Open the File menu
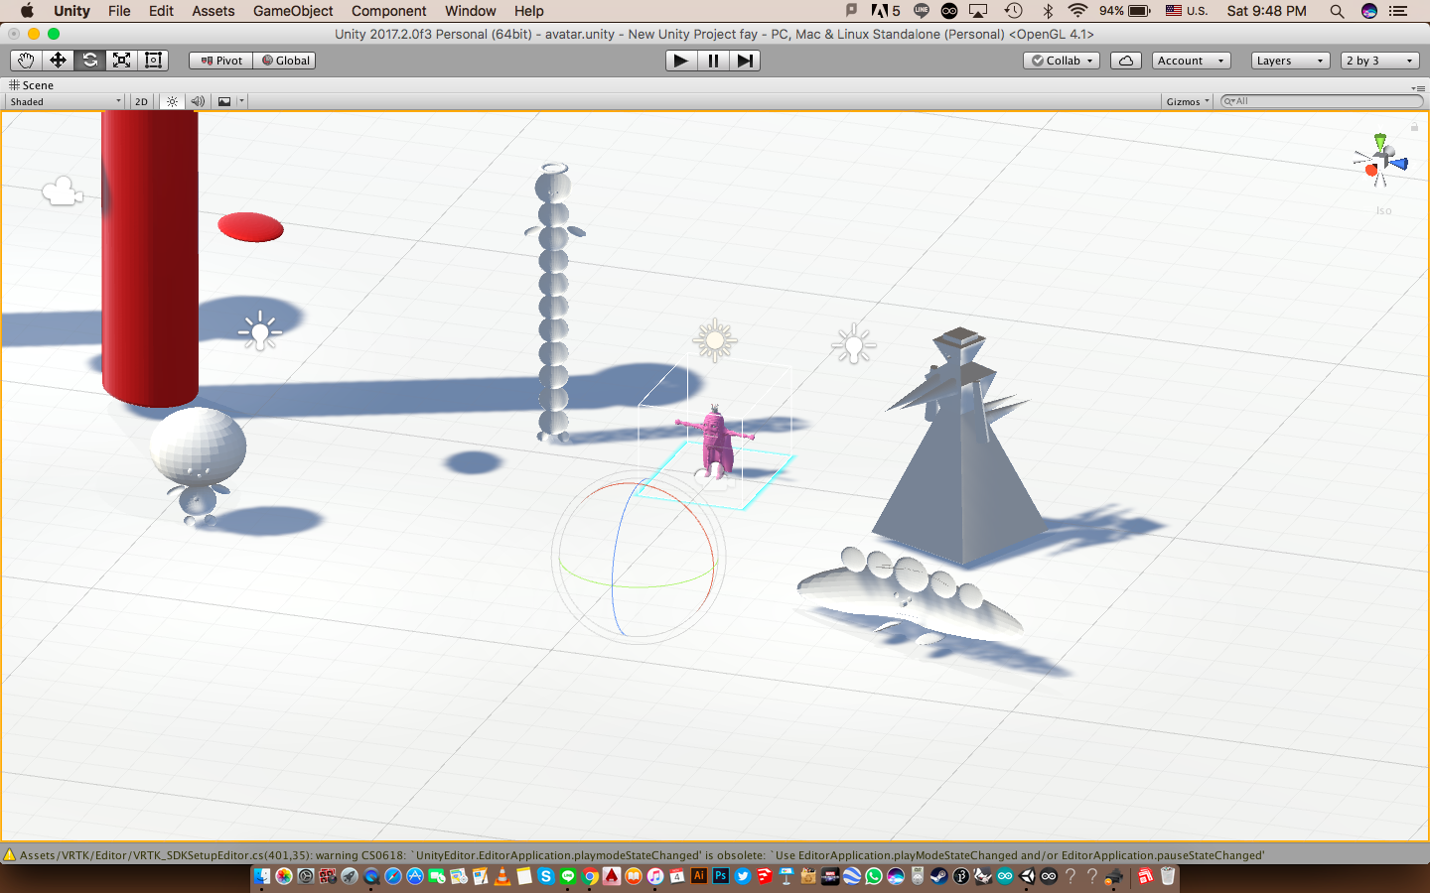The image size is (1430, 893). 119,11
